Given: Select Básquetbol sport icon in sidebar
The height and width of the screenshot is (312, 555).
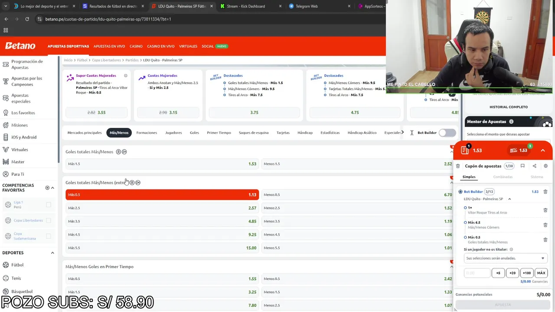Looking at the screenshot, I should pos(6,291).
